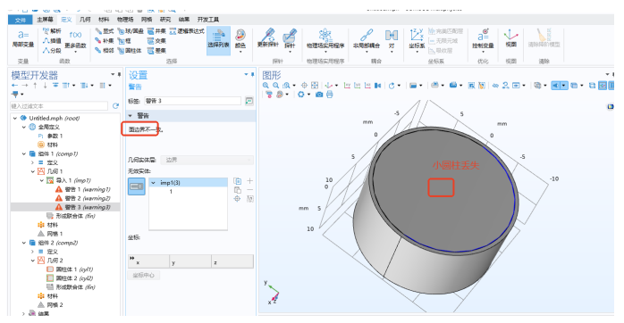Click the 显式 explicit selection tool
The width and height of the screenshot is (624, 323).
(105, 31)
